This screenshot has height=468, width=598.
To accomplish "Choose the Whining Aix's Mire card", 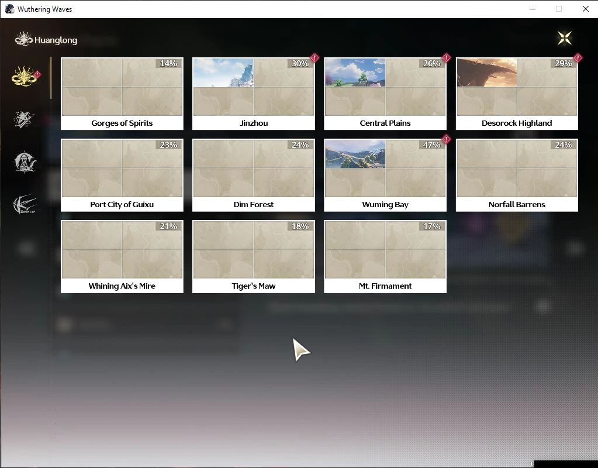I will pos(122,256).
